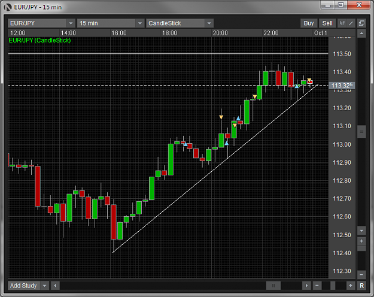Click the vertical zoom slider handle
The height and width of the screenshot is (297, 374).
click(x=361, y=248)
